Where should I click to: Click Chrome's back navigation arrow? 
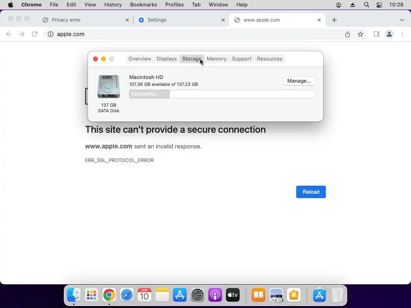9,34
